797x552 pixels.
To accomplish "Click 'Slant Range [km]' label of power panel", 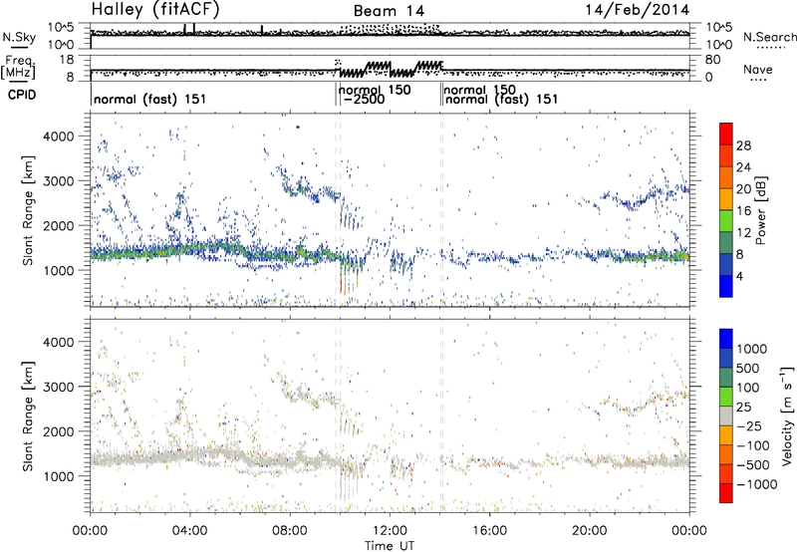I will tap(28, 210).
